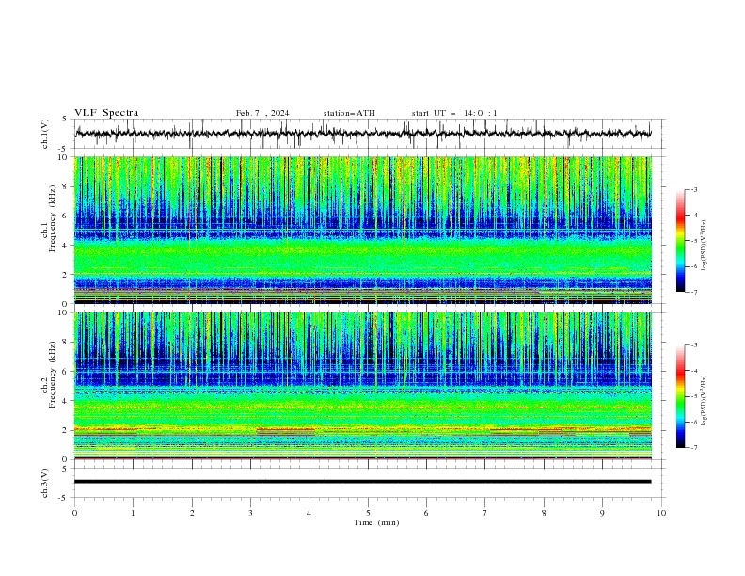Click the "station=ATH" label
The width and height of the screenshot is (745, 576).
tap(349, 113)
